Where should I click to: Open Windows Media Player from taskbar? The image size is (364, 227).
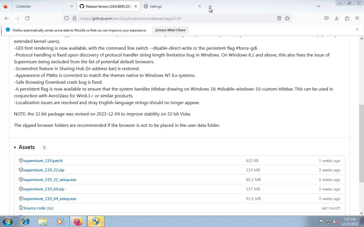(x=60, y=221)
